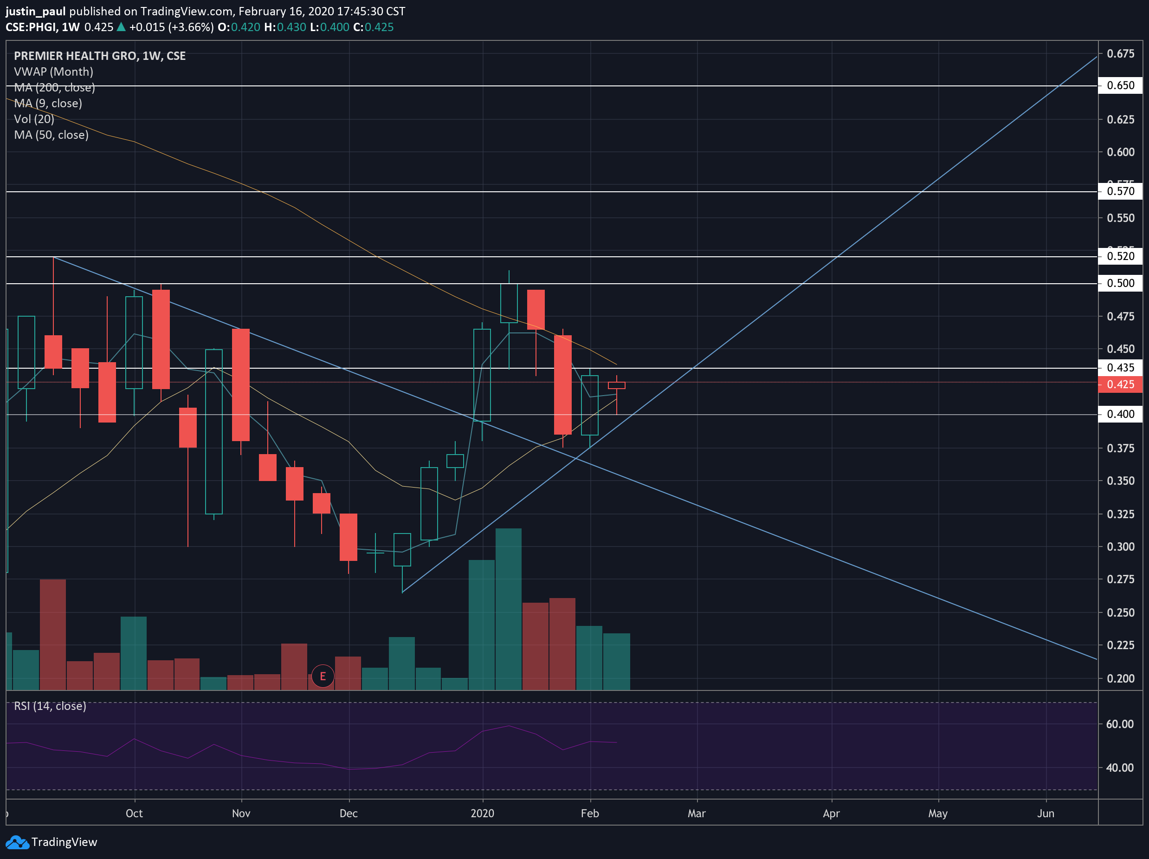This screenshot has width=1149, height=859.
Task: Click the PREMIER HEALTH GRO, 1W, CSE title
Action: pyautogui.click(x=100, y=56)
